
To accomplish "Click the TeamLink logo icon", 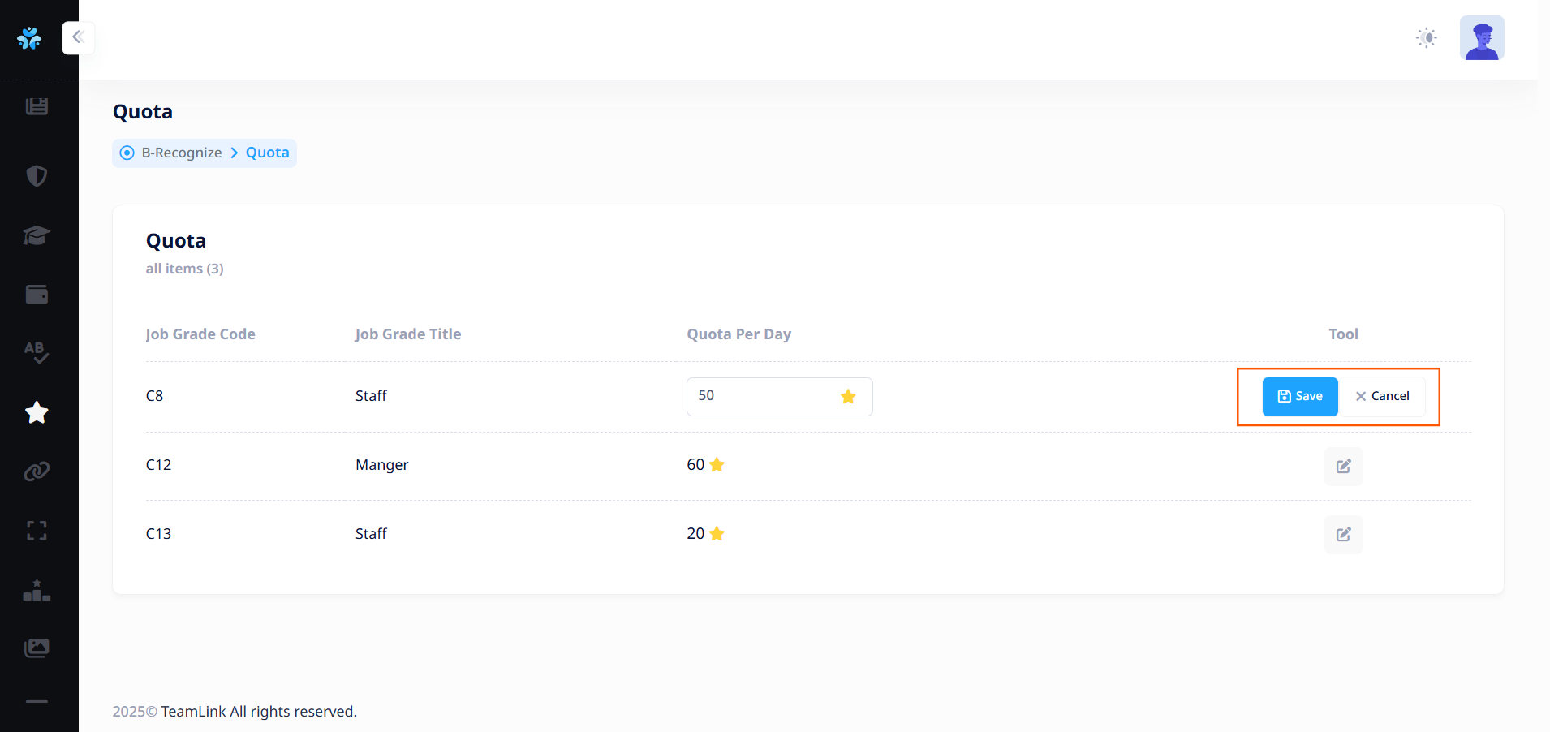I will pos(29,38).
